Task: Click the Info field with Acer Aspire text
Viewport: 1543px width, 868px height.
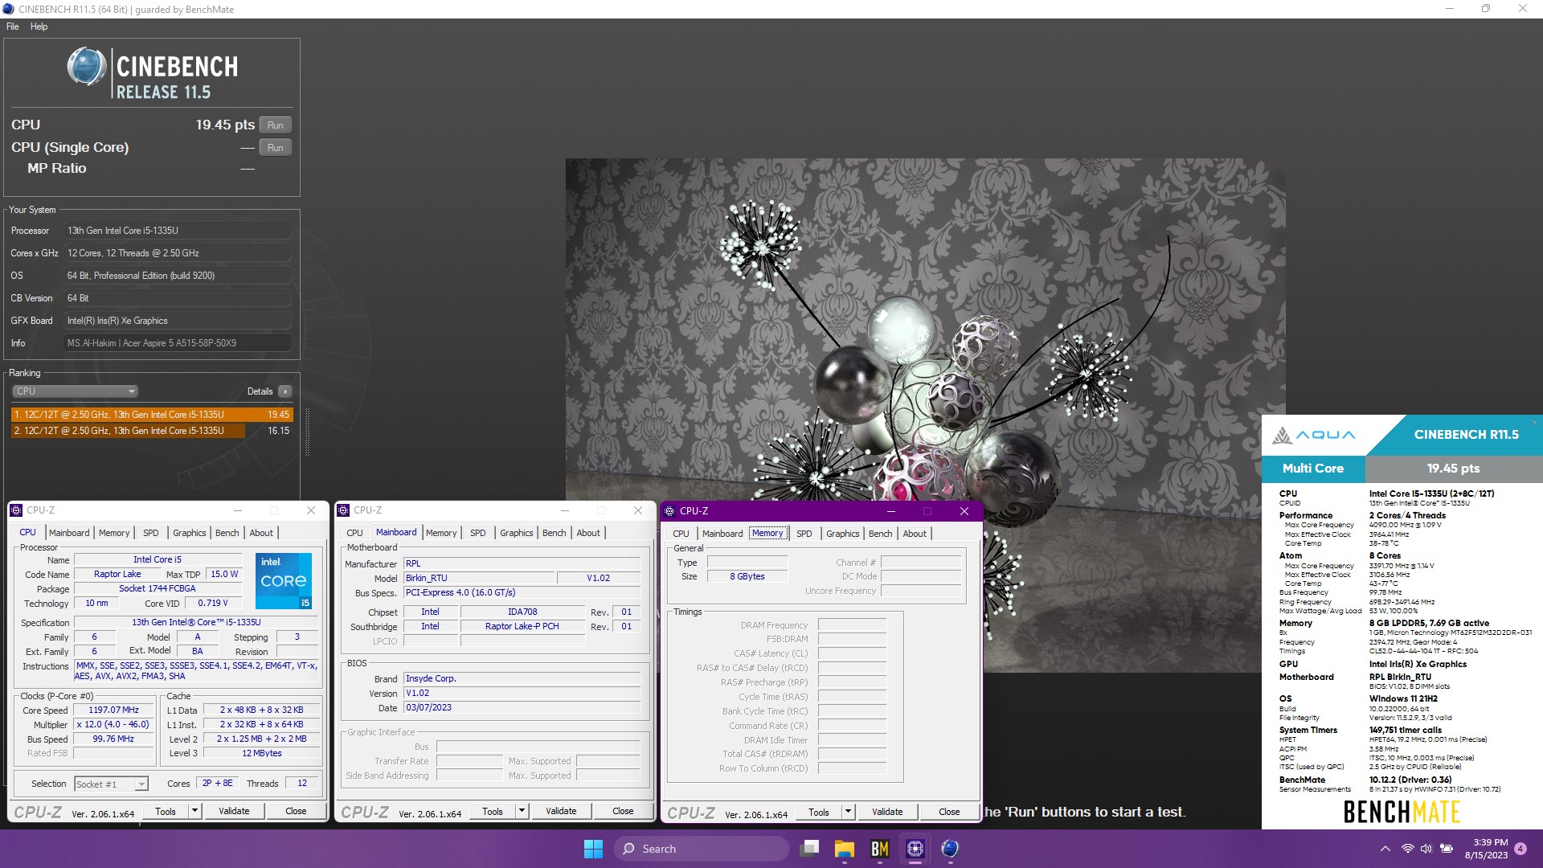Action: pyautogui.click(x=177, y=343)
